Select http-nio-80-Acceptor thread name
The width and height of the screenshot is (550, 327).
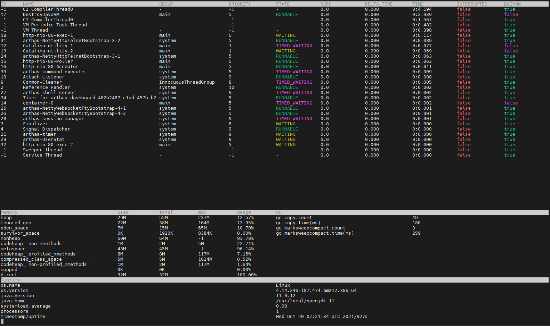51,67
